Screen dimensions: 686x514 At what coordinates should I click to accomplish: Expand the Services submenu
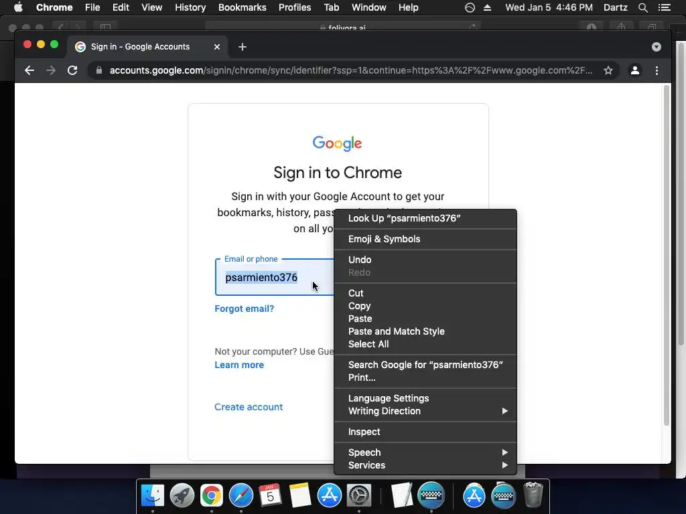pos(425,465)
